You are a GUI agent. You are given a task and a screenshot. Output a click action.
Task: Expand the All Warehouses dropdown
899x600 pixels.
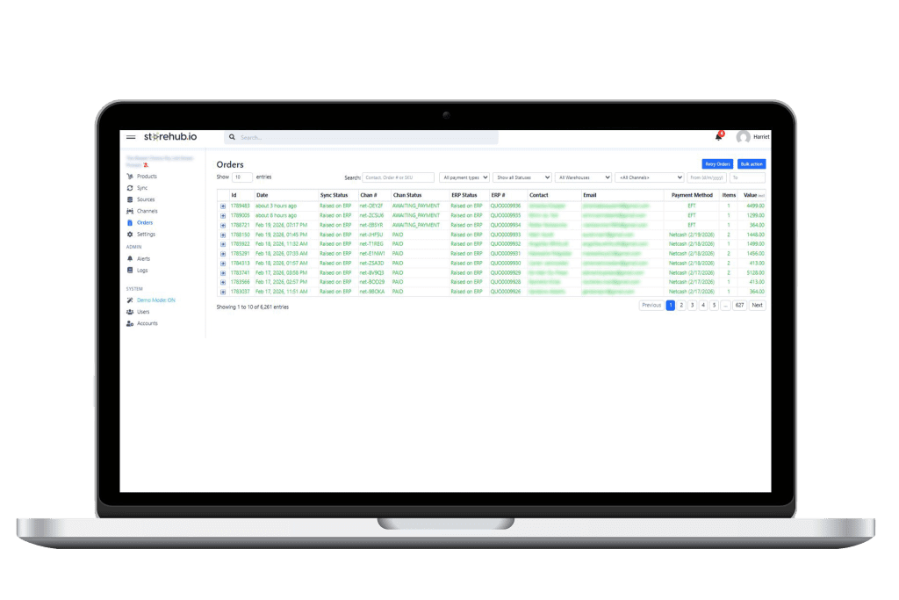pos(583,177)
